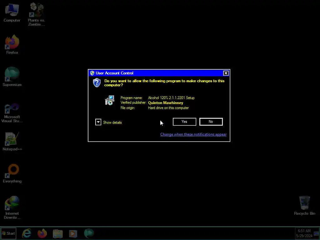This screenshot has height=240, width=320.
Task: Open the Start menu
Action: click(8, 233)
